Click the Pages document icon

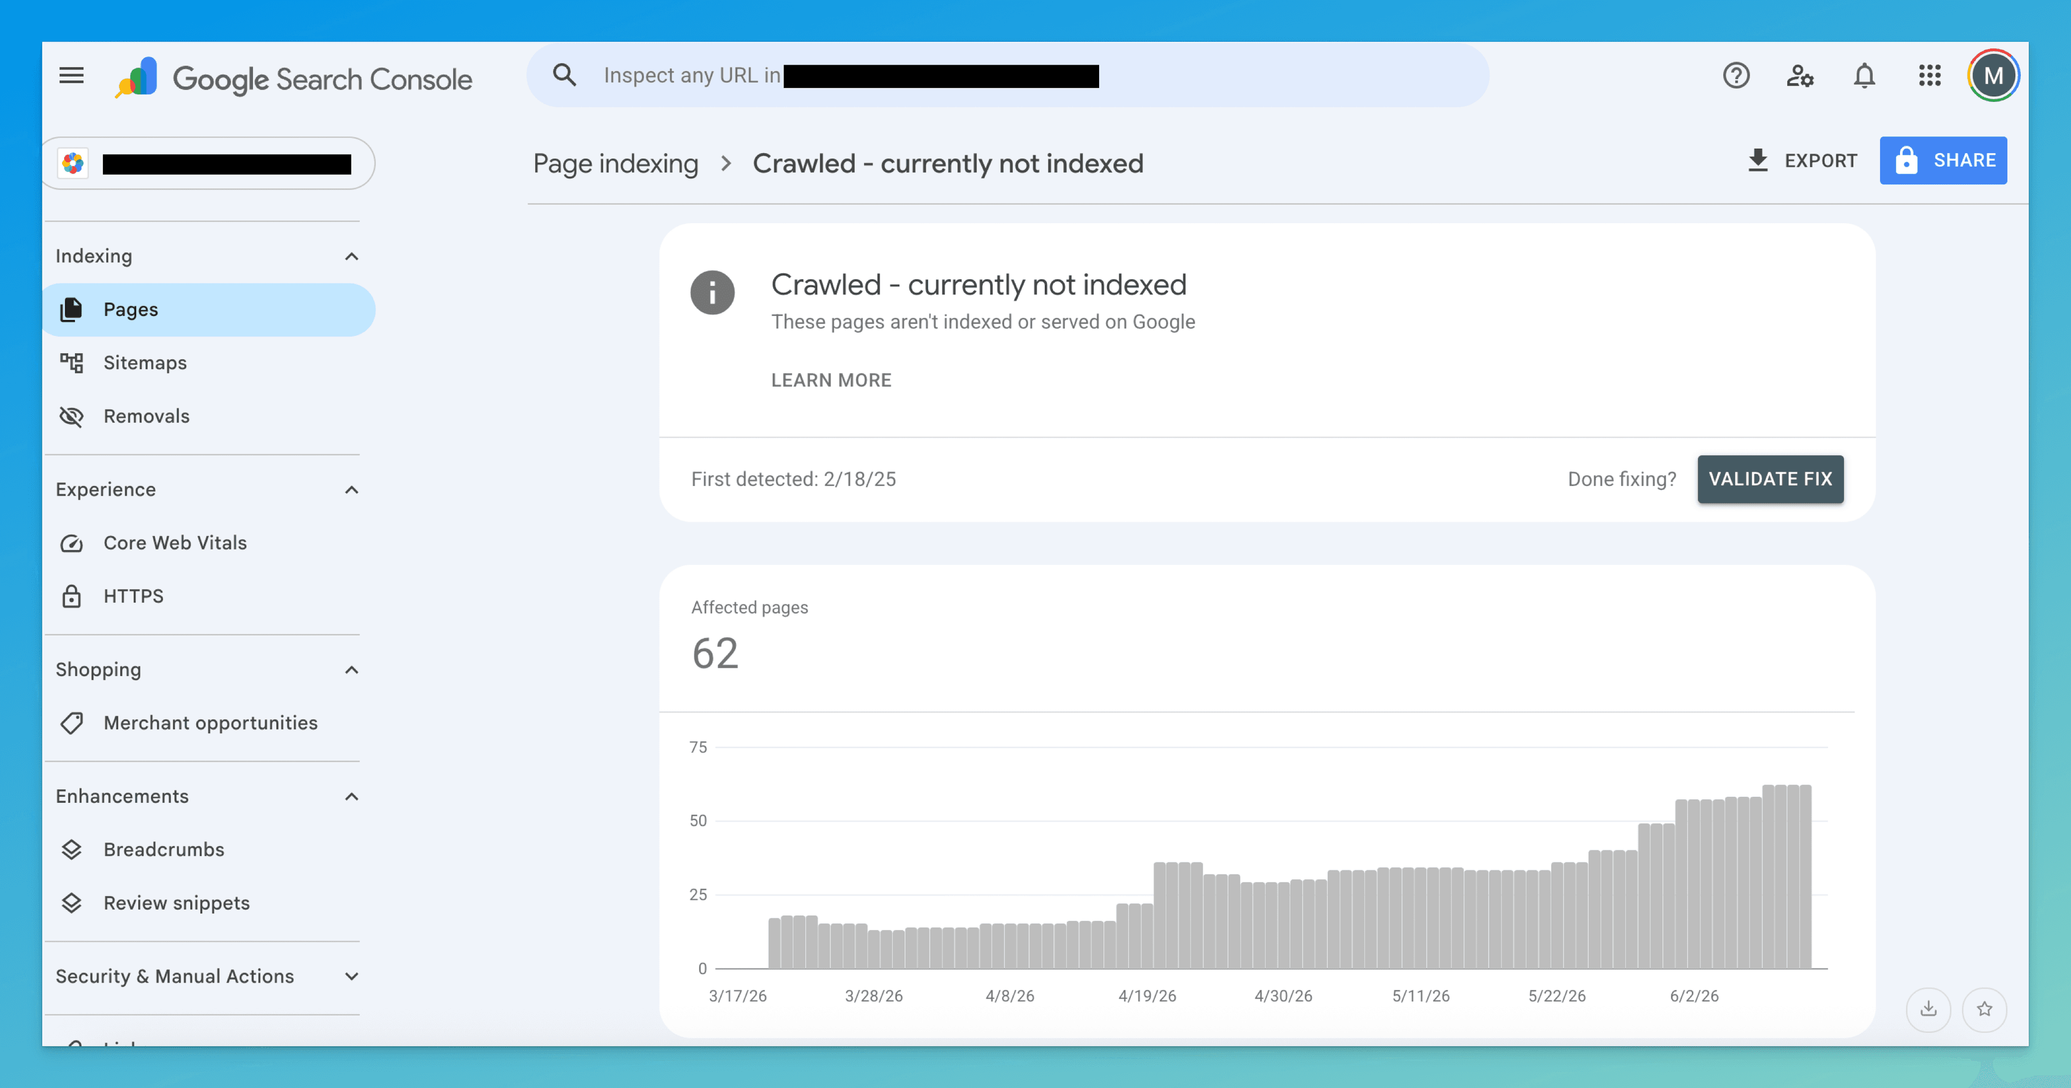click(x=72, y=309)
